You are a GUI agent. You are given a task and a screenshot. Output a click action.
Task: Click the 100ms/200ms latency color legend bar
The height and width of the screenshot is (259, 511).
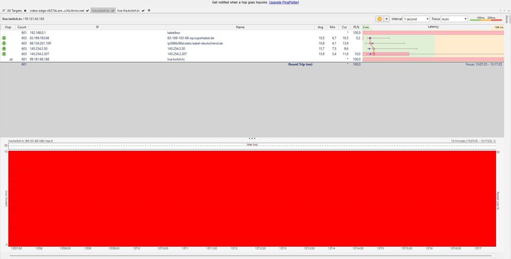pos(486,19)
